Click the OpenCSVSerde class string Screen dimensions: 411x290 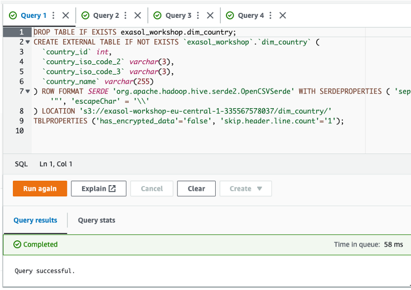click(204, 91)
